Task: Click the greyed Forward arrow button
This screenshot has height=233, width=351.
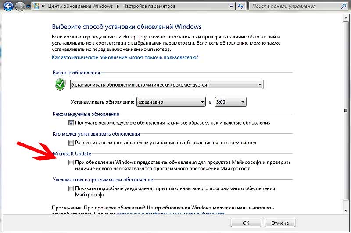Action: point(20,6)
